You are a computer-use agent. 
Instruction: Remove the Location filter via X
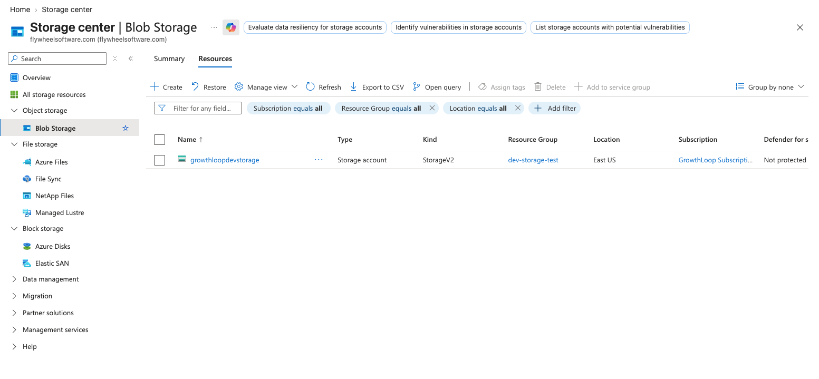518,108
